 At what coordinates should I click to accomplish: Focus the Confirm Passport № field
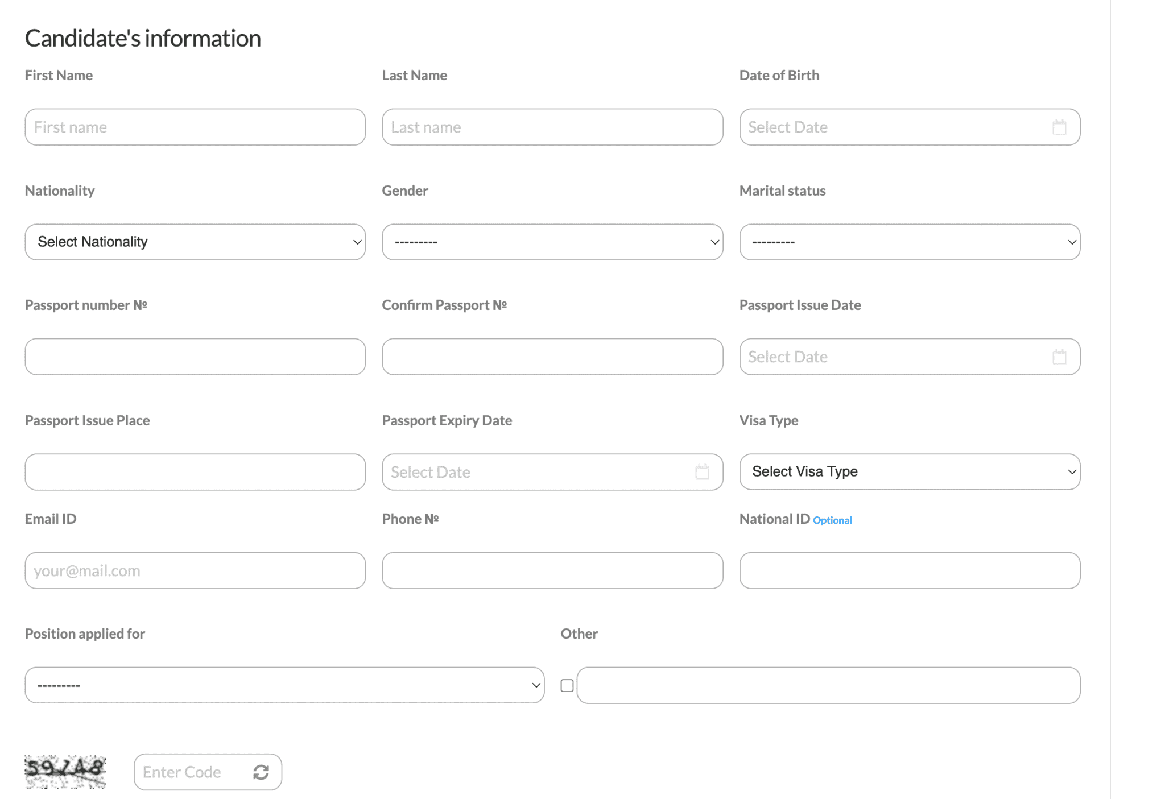552,357
